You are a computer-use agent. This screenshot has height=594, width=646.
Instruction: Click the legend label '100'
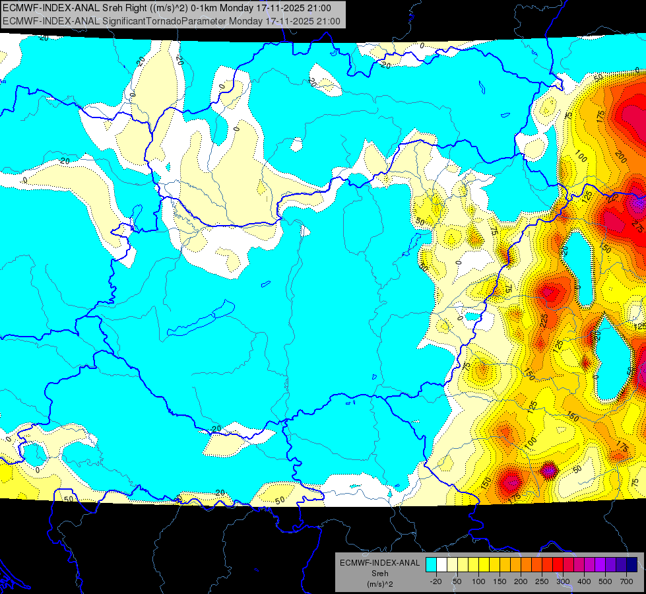coord(478,581)
